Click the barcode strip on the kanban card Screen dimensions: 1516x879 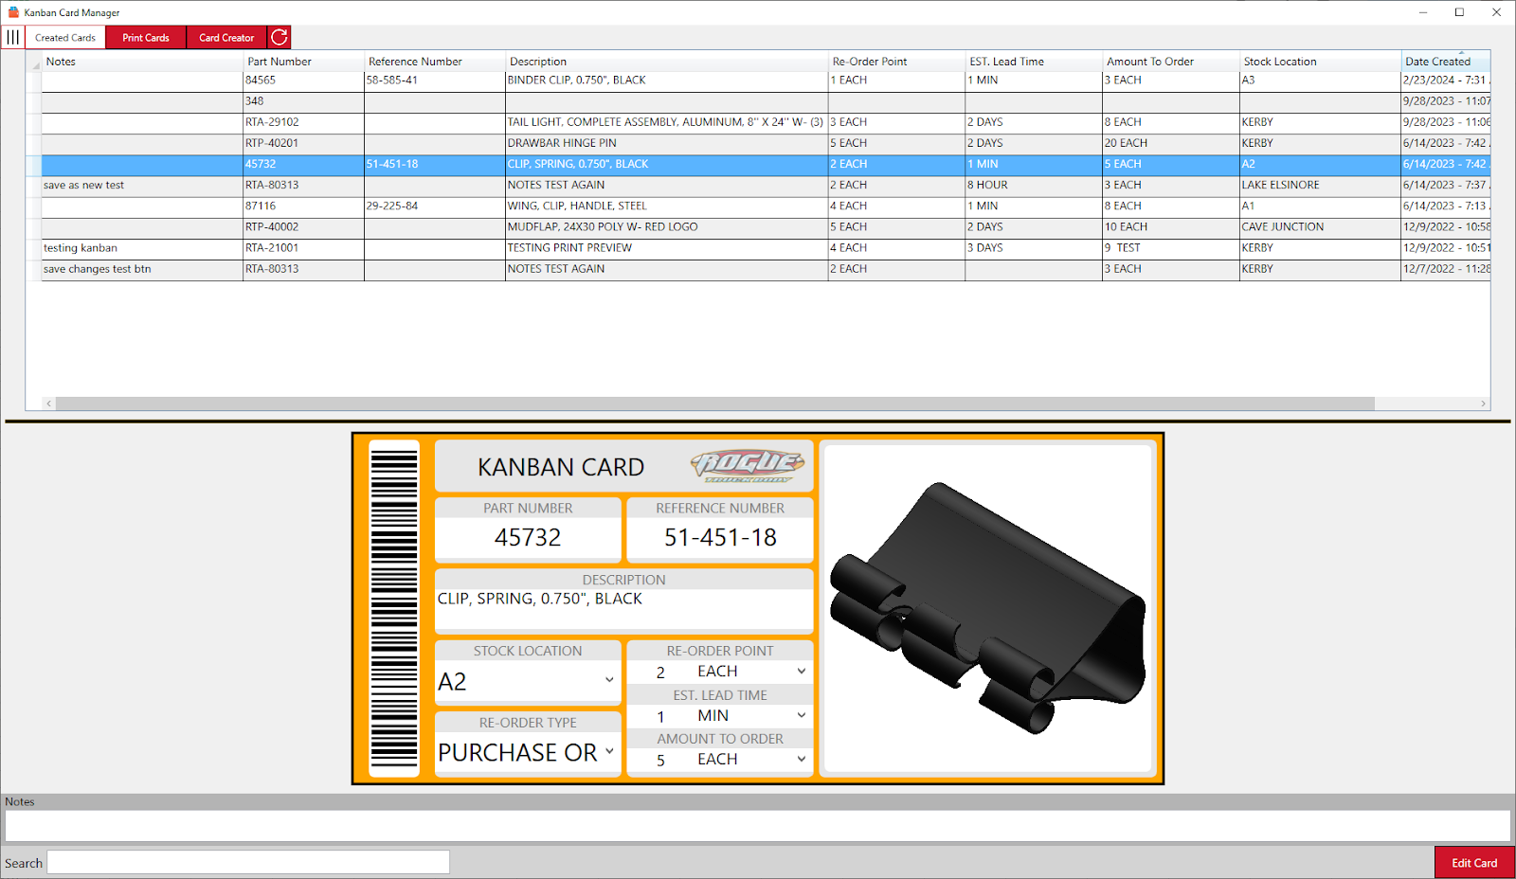(394, 608)
